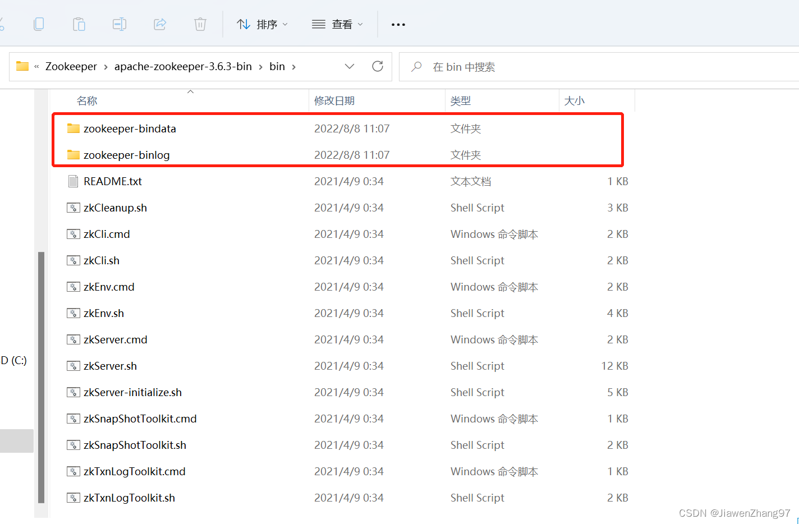799x524 pixels.
Task: Click the highlighted navigation pane item
Action: pyautogui.click(x=17, y=440)
